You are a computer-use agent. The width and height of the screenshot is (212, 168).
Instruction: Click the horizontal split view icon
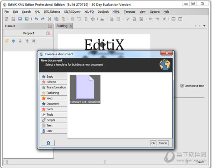[x=173, y=19]
